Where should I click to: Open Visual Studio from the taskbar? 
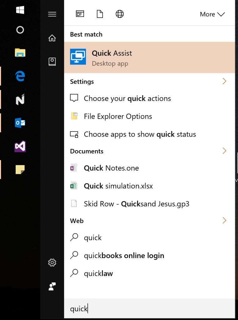pyautogui.click(x=20, y=146)
